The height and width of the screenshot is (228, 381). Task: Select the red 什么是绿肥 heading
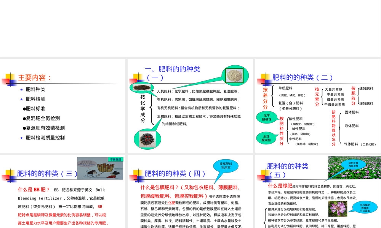[280, 186]
